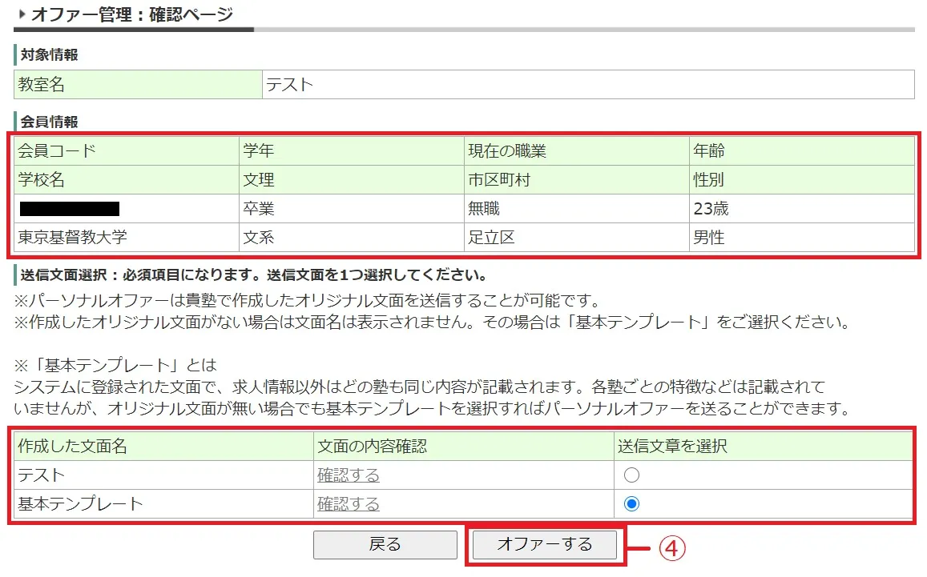Click the 会員コード column header
Viewport: 927px width, 577px height.
57,151
